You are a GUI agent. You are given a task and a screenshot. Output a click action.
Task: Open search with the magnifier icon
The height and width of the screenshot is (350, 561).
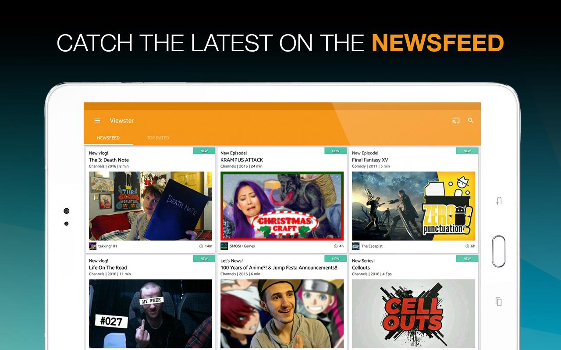click(471, 120)
